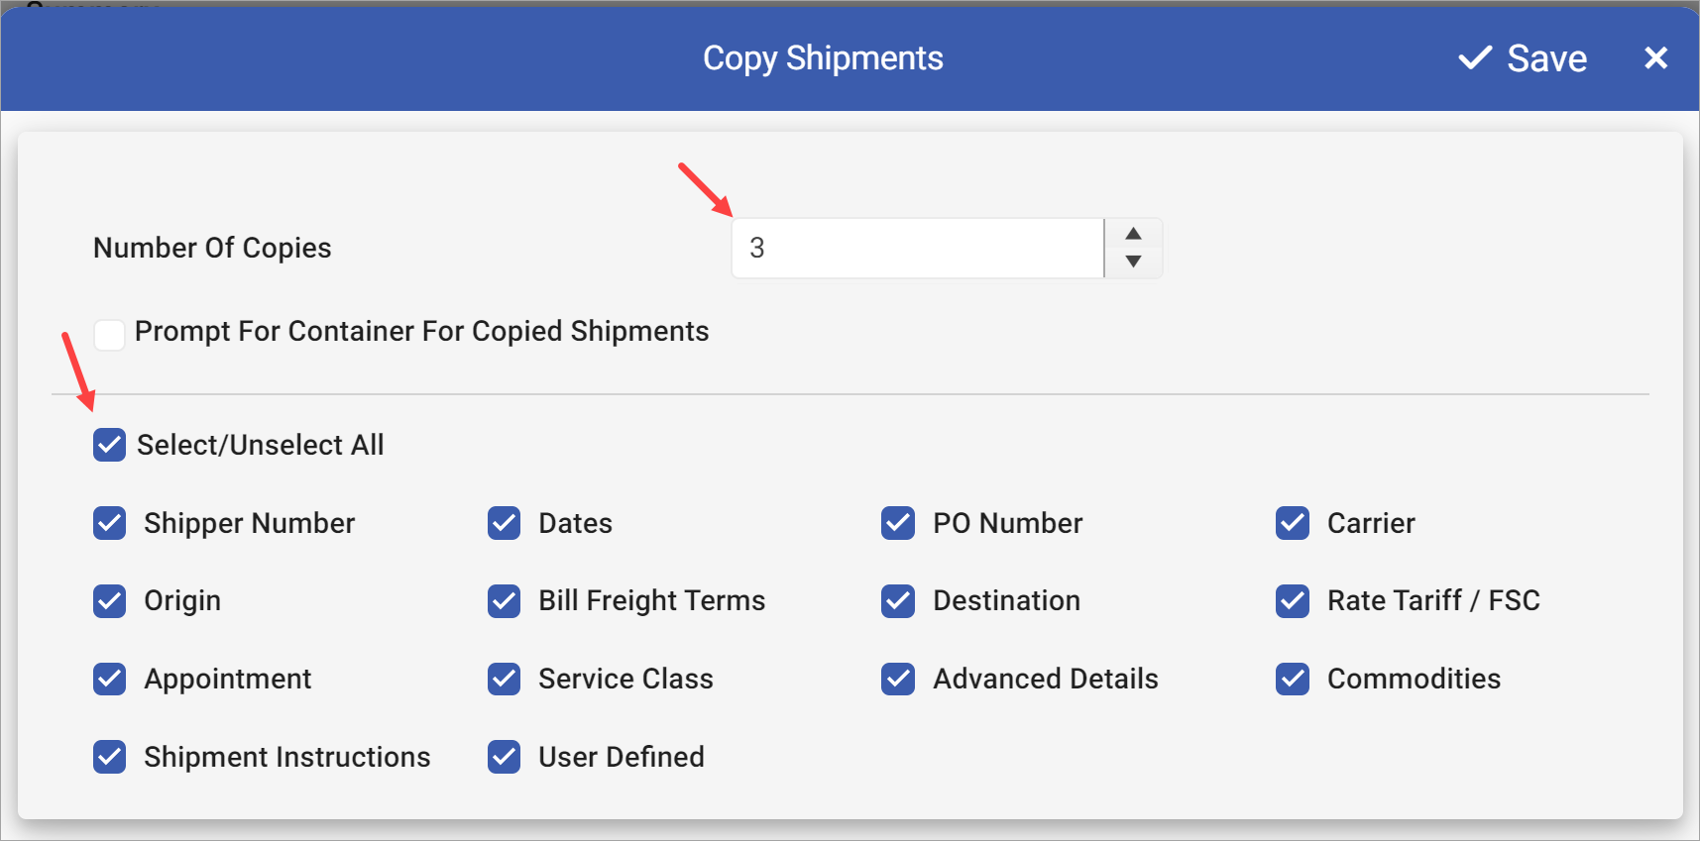Uncheck the Appointment checkbox
This screenshot has width=1700, height=841.
(x=109, y=679)
